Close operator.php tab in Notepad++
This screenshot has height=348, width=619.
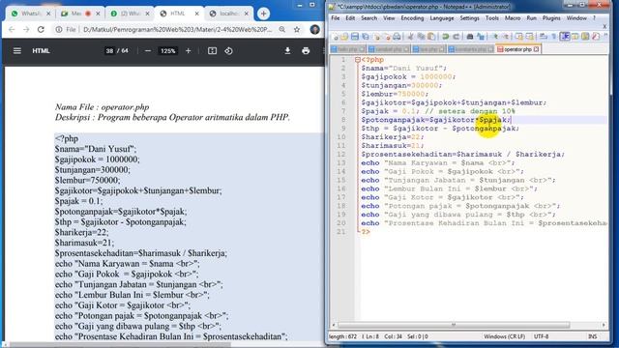pyautogui.click(x=536, y=49)
